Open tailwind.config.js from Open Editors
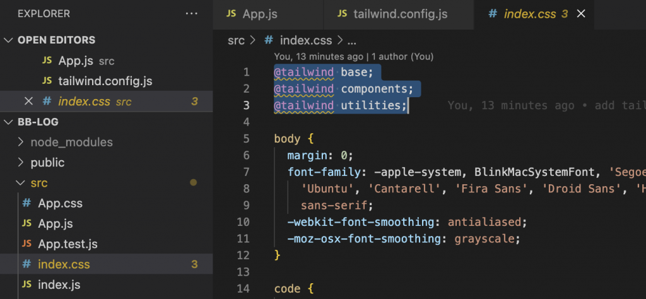Image resolution: width=646 pixels, height=299 pixels. pos(105,81)
